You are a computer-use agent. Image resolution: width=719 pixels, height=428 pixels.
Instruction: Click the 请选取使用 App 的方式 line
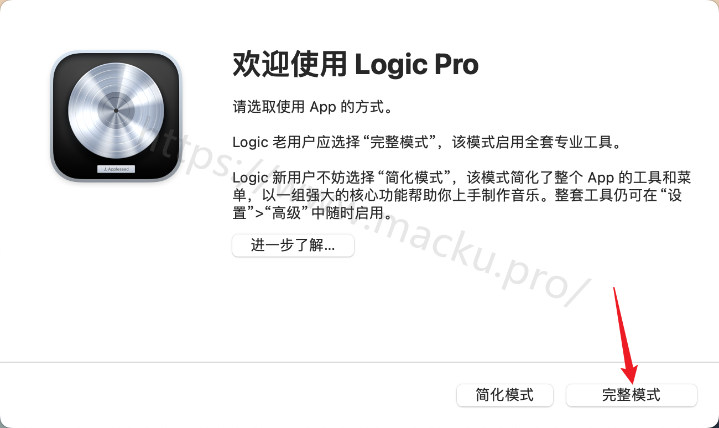pos(312,107)
